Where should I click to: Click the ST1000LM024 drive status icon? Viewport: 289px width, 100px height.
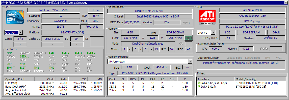tap(199, 83)
